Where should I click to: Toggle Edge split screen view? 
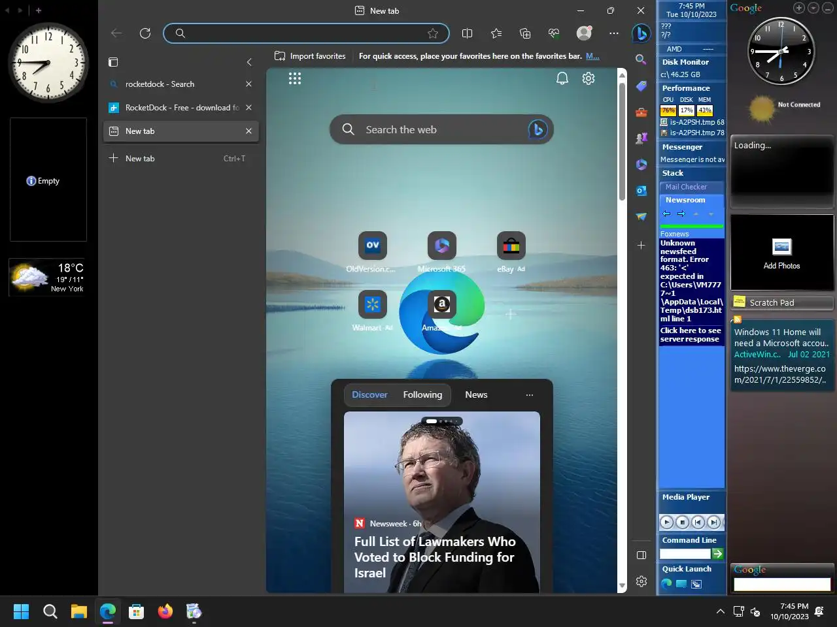[x=467, y=33]
